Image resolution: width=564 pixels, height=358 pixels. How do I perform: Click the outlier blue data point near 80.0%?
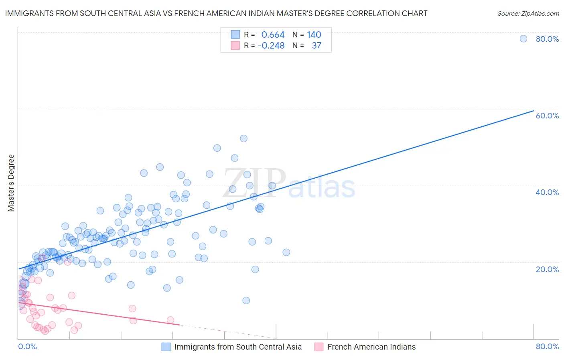[x=523, y=39]
